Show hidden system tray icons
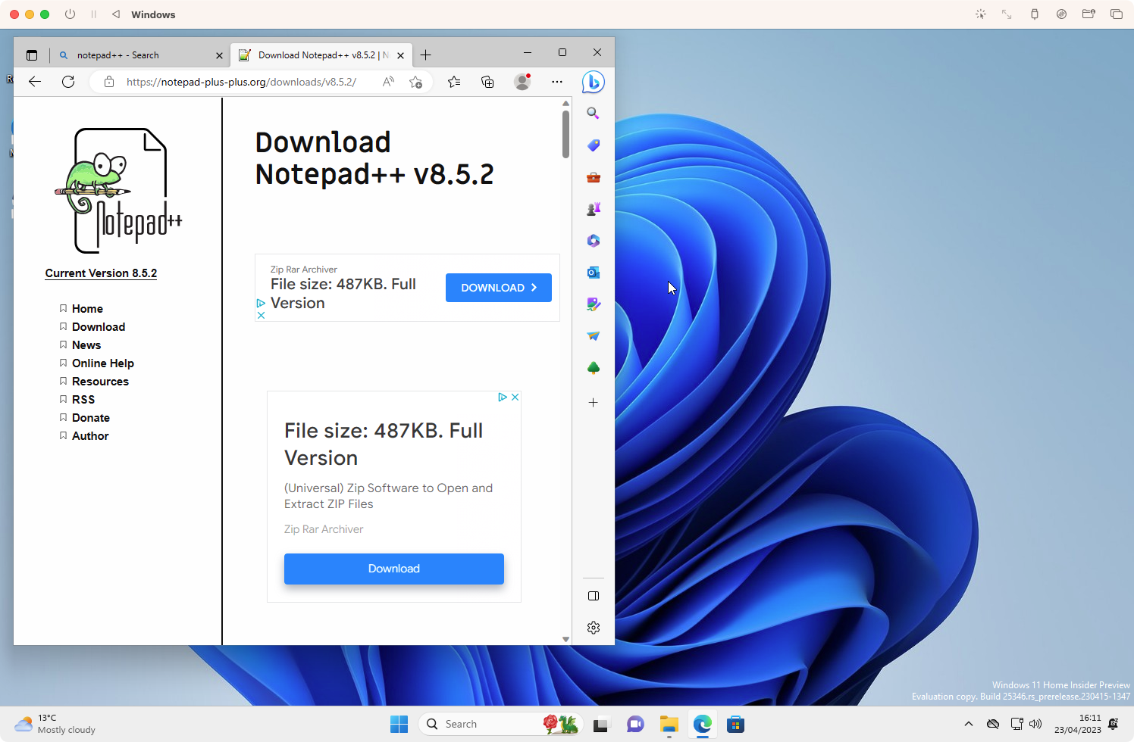The height and width of the screenshot is (742, 1134). [x=969, y=724]
